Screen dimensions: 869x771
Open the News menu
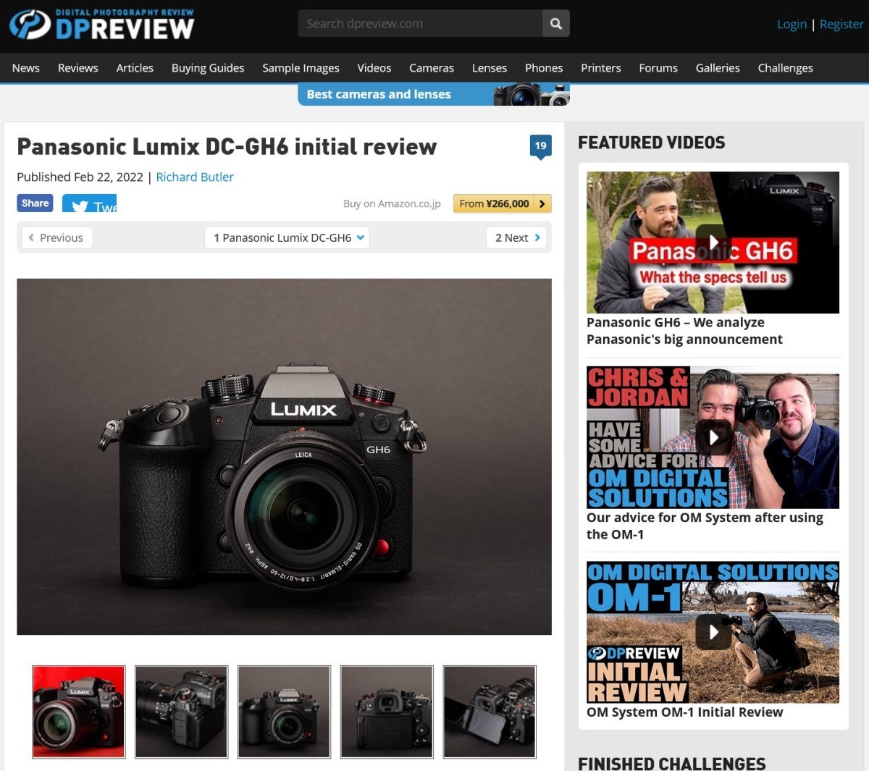[26, 68]
